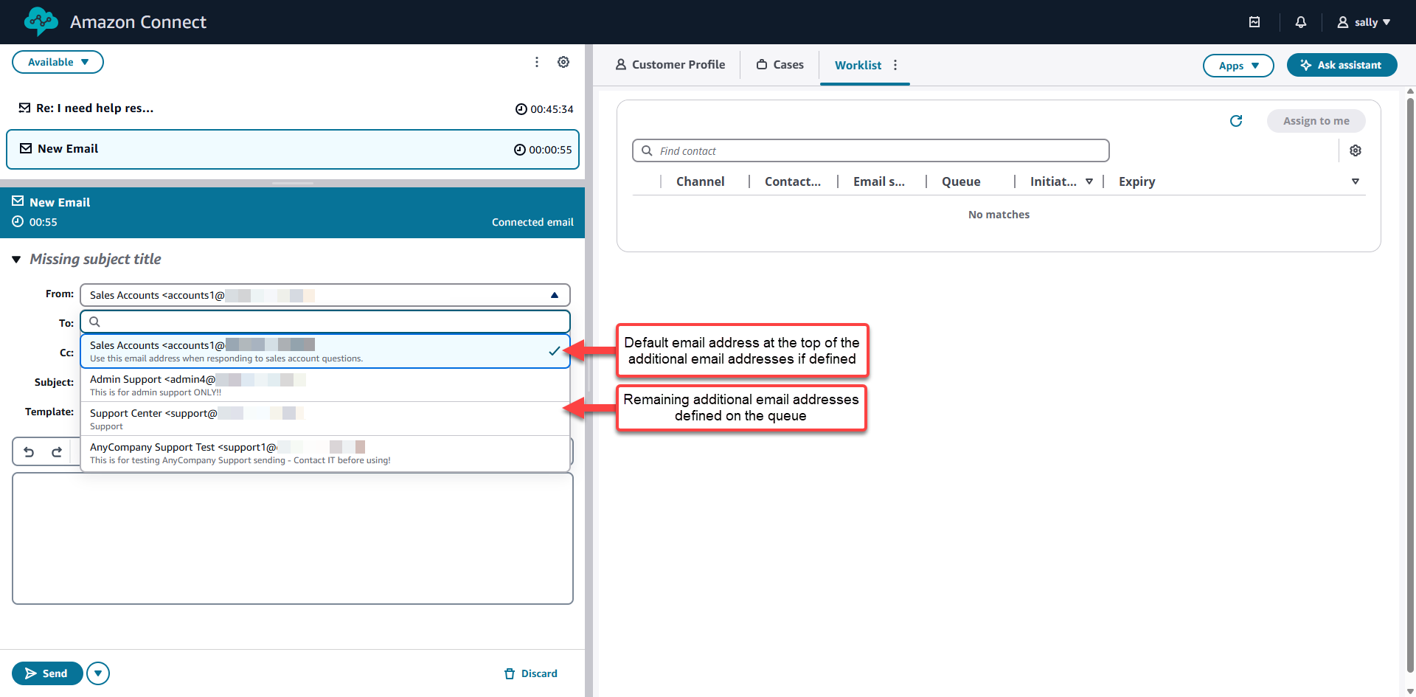1416x697 pixels.
Task: Click the three-dot menu near the gear
Action: [537, 62]
